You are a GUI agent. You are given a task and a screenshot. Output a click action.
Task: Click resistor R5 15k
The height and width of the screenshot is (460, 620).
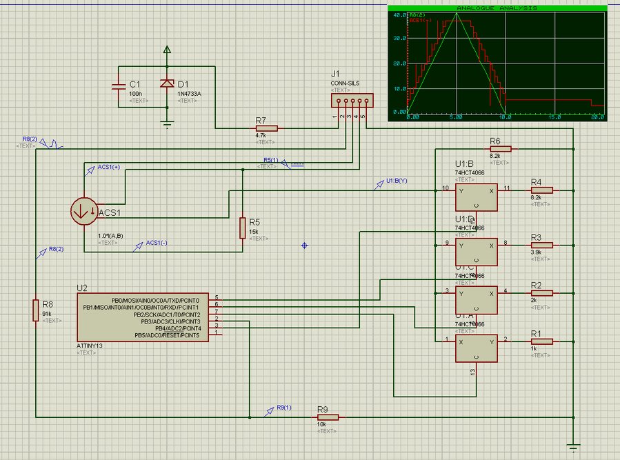click(243, 228)
